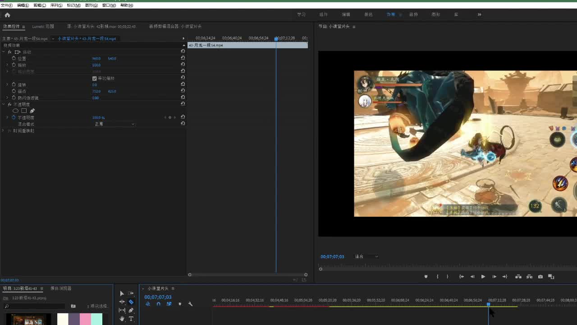
Task: Play the program monitor
Action: pyautogui.click(x=483, y=277)
